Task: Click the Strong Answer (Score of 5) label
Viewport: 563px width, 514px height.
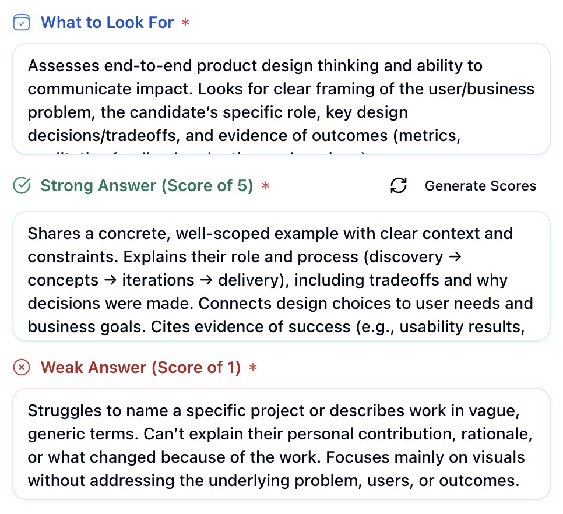Action: pyautogui.click(x=146, y=186)
